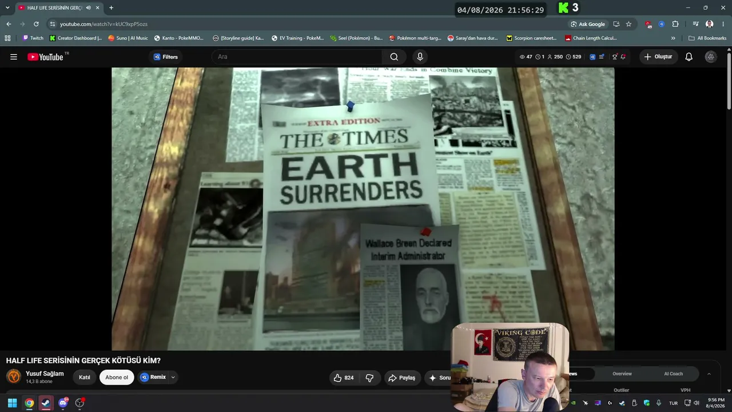Open the Chain Length Calculator bookmark
Viewport: 732px width, 412px height.
tap(591, 38)
